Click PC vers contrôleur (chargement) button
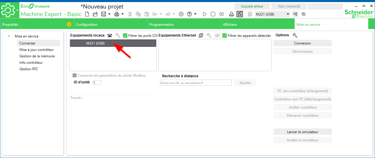The width and height of the screenshot is (375, 158). (x=302, y=91)
